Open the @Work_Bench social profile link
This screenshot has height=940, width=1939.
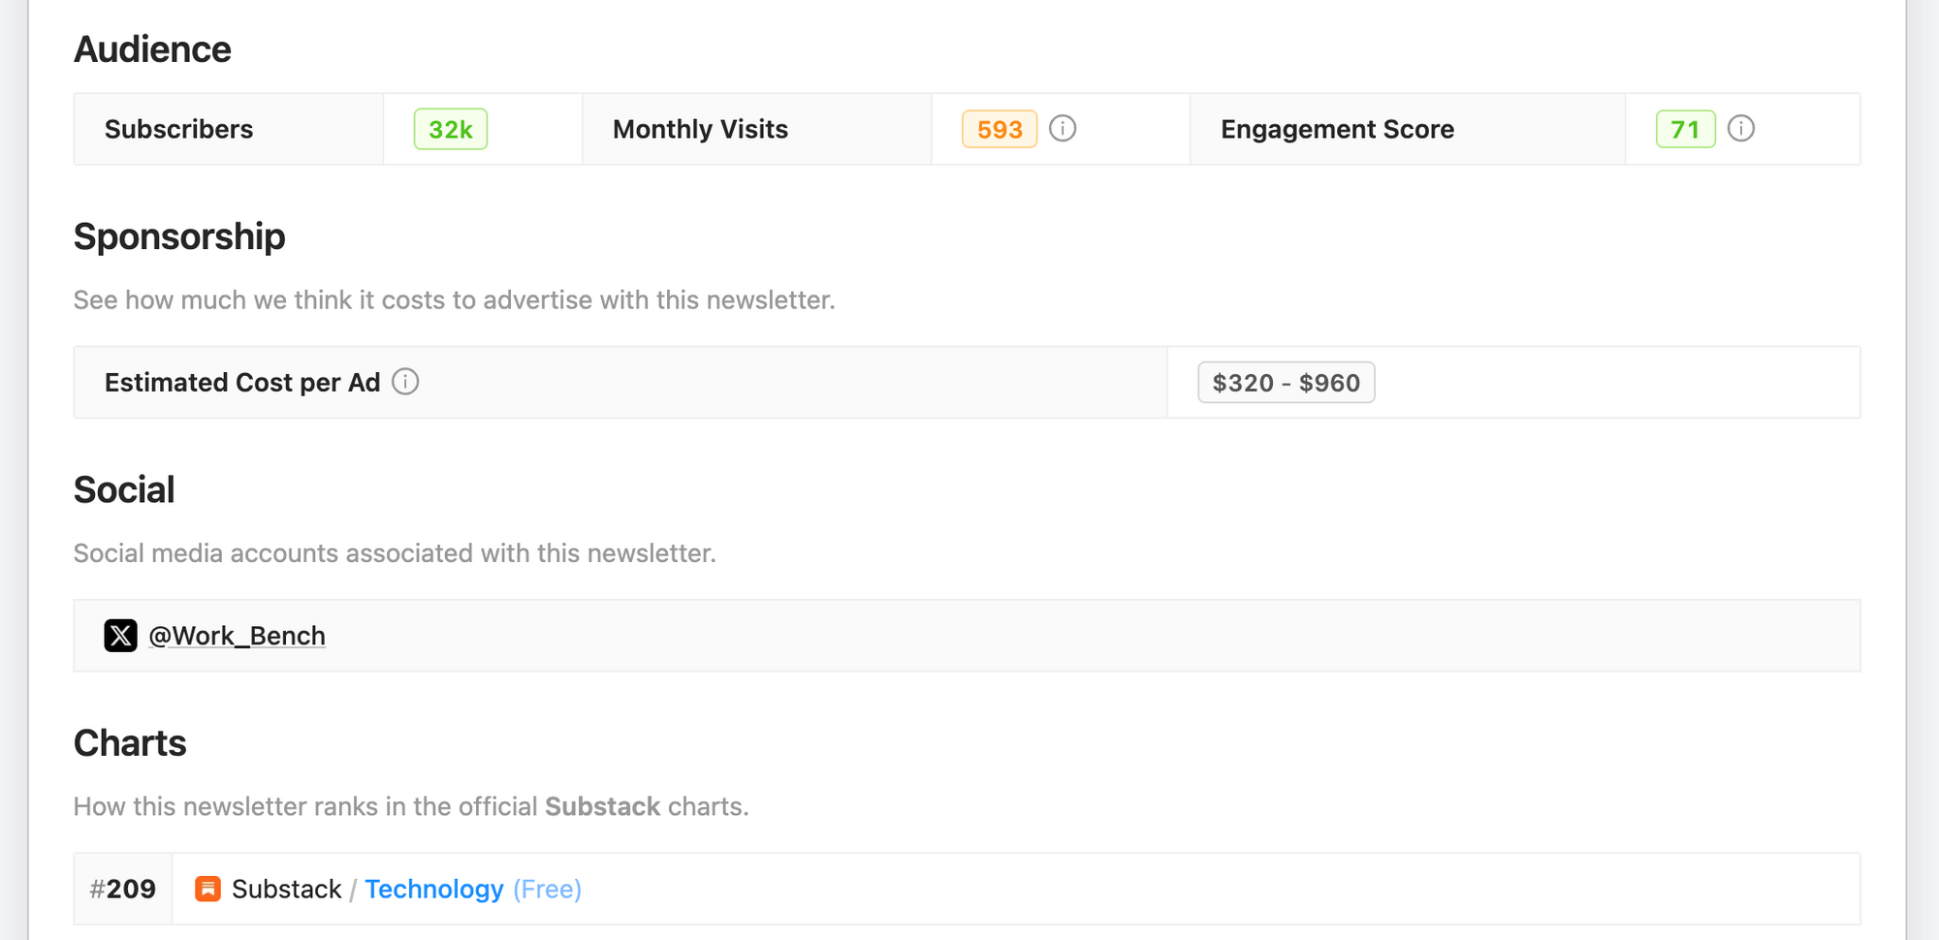coord(238,636)
